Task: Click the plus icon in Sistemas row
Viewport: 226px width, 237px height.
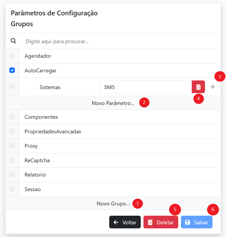Action: 213,87
